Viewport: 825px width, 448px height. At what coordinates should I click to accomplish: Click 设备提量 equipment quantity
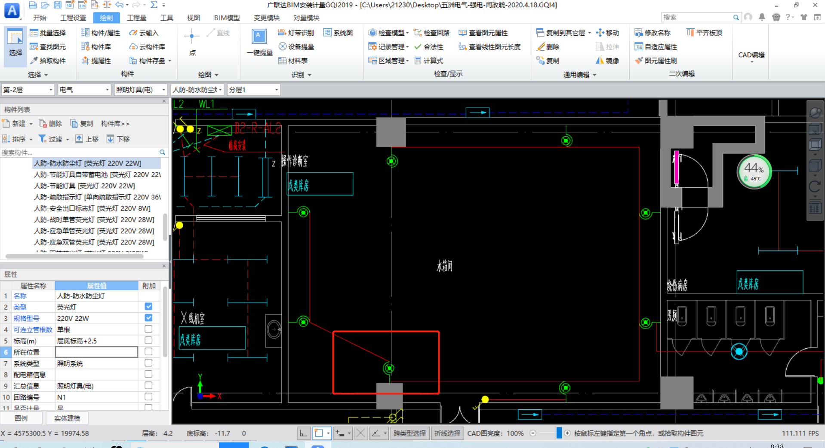pos(296,47)
